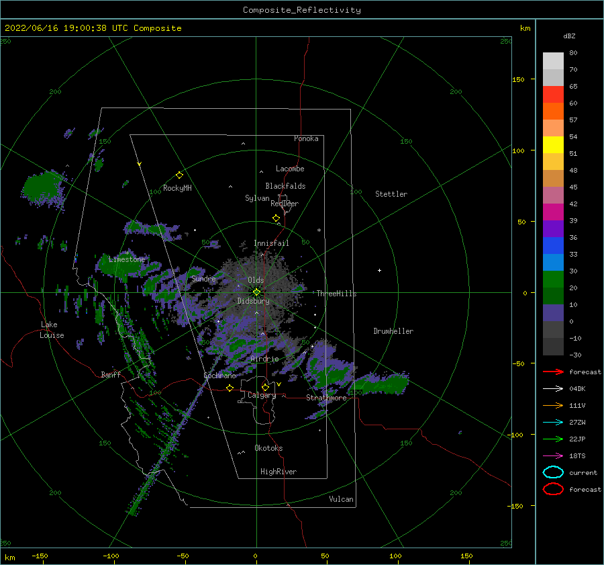Select the cyan current ellipse icon
The width and height of the screenshot is (604, 565).
(x=553, y=472)
